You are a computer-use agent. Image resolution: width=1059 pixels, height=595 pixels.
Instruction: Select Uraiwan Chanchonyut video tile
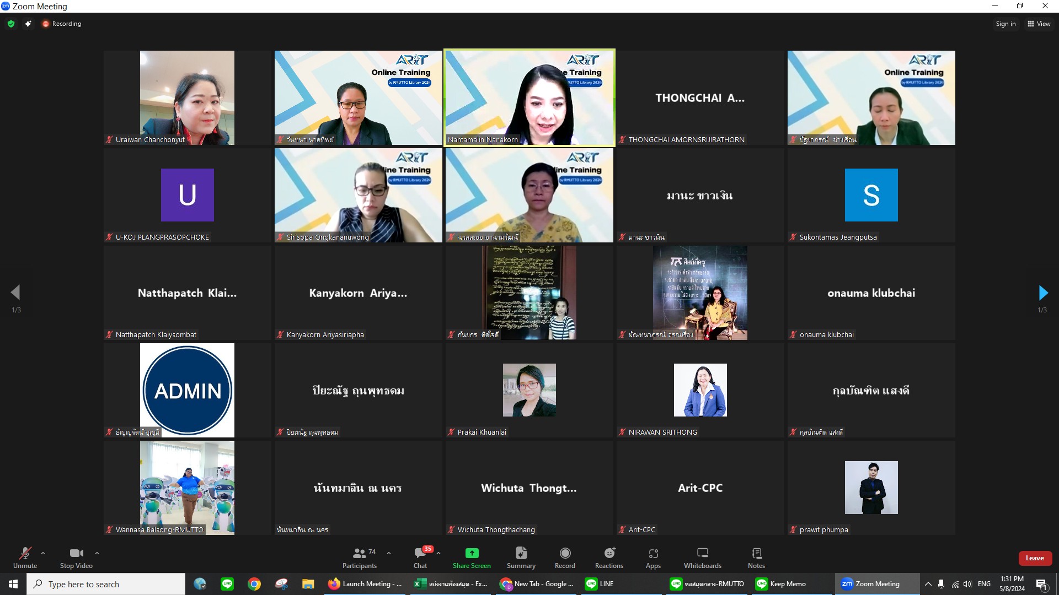tap(187, 98)
